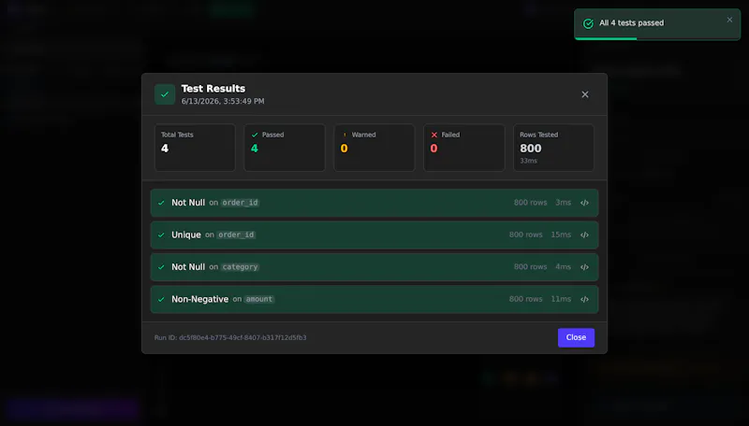View SQL code for Not Null order_id test
Screen dimensions: 749x426
pos(584,203)
